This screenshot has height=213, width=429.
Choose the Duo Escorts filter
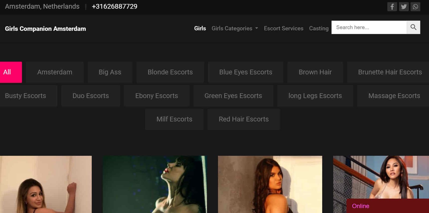(91, 96)
